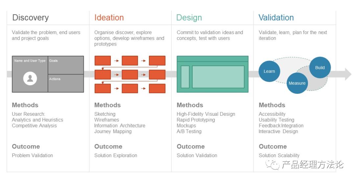The width and height of the screenshot is (355, 180).
Task: Click the blue Validation heading
Action: pyautogui.click(x=276, y=18)
